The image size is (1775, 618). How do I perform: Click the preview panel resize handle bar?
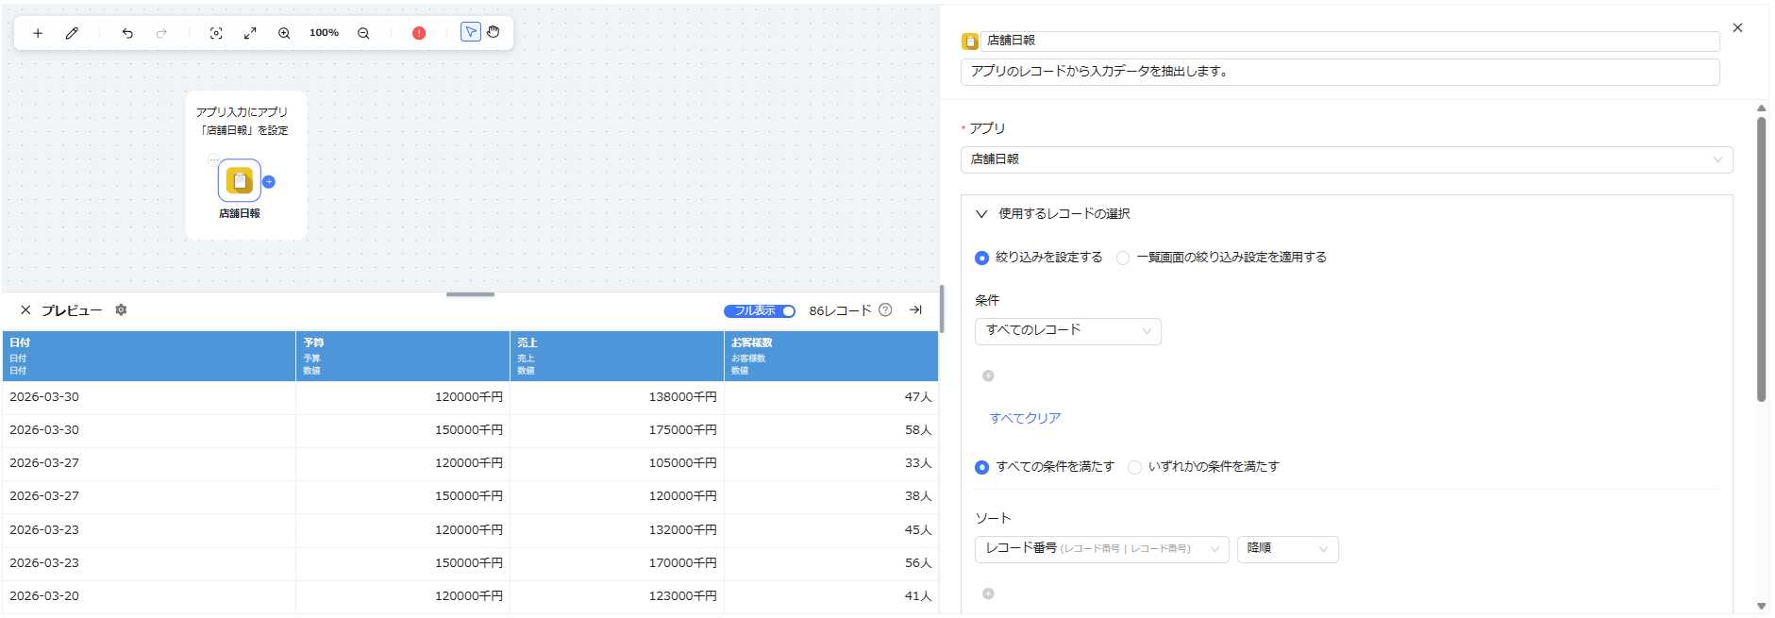point(470,294)
